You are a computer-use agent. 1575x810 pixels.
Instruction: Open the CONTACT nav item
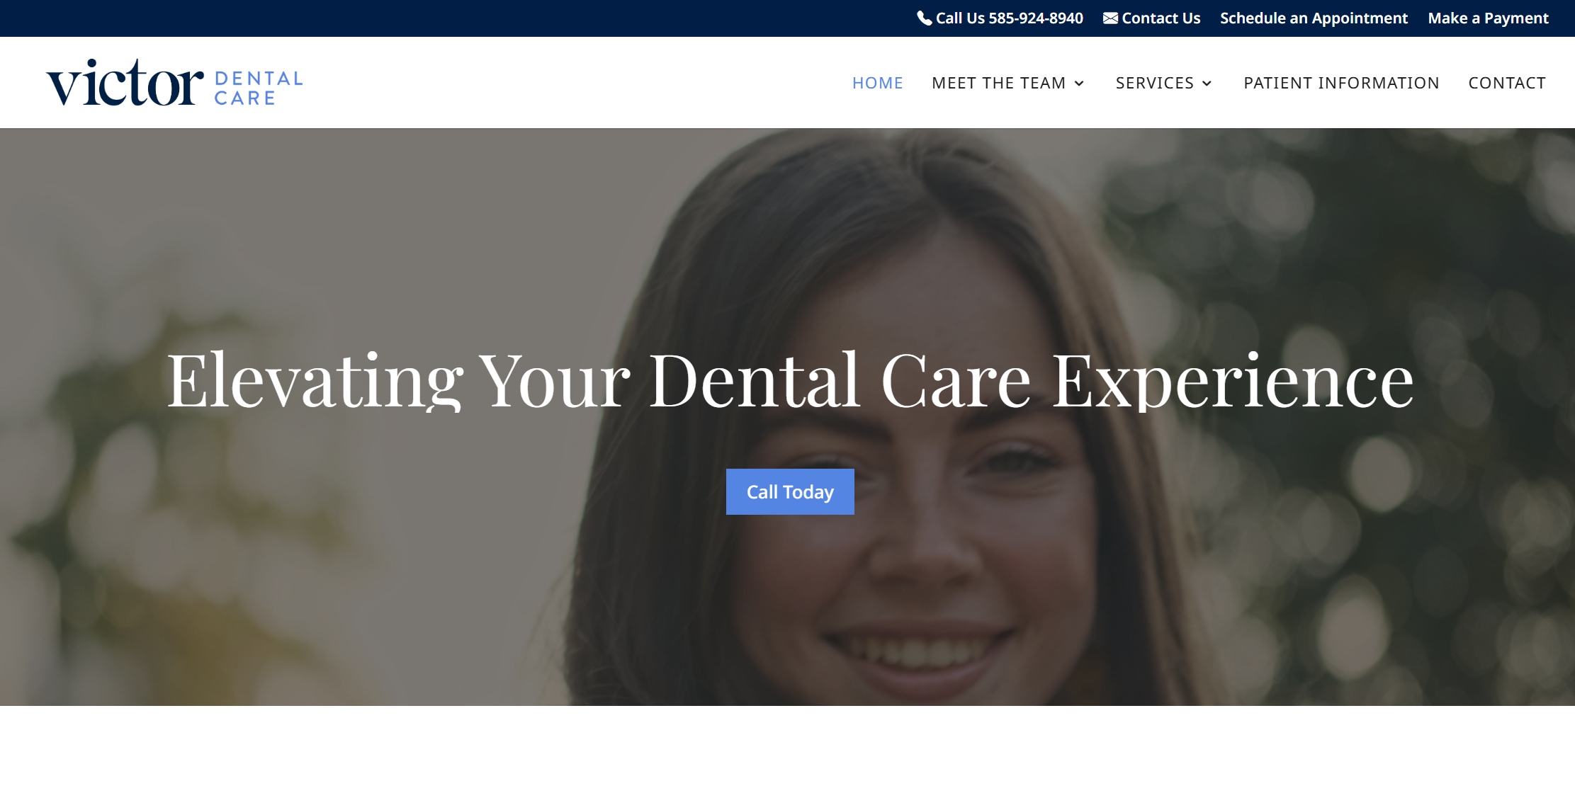tap(1507, 83)
